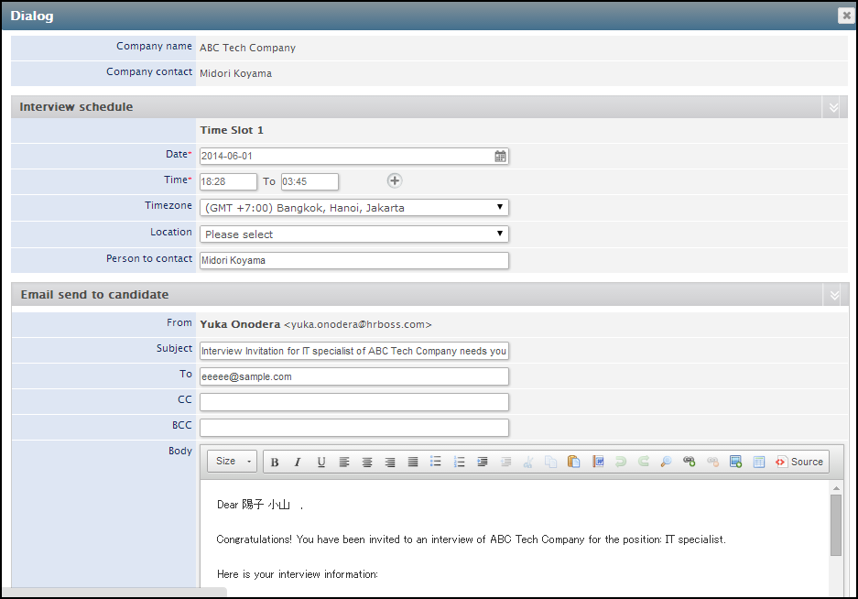This screenshot has height=599, width=858.
Task: Add another time slot with plus icon
Action: (x=395, y=180)
